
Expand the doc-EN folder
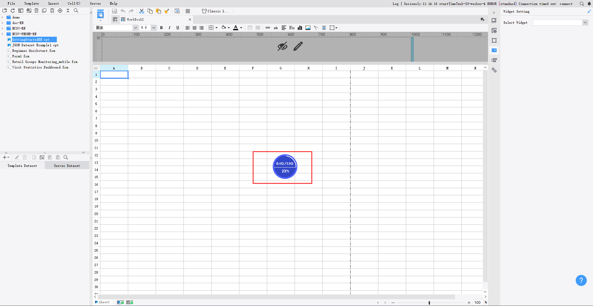pyautogui.click(x=2, y=23)
